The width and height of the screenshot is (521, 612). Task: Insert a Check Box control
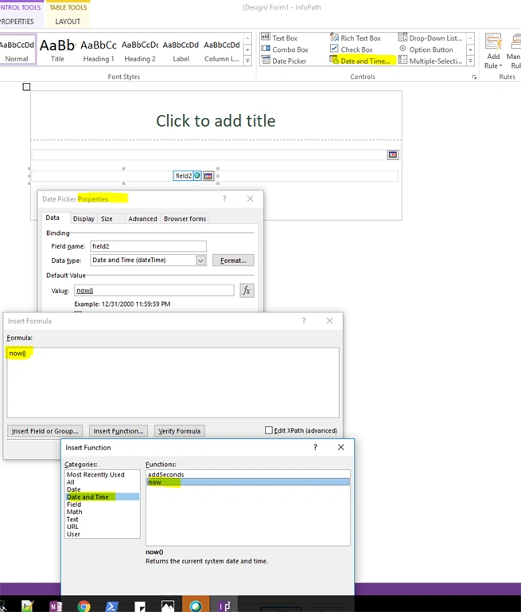pos(352,49)
